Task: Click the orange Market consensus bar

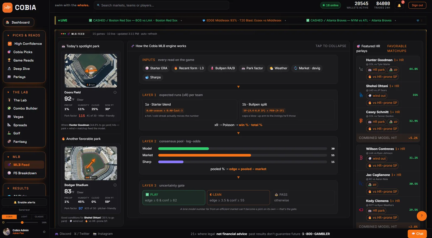Action: [x=205, y=155]
